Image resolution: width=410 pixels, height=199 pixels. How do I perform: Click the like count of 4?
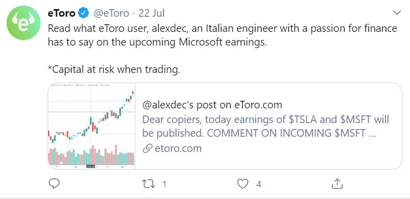tap(258, 184)
